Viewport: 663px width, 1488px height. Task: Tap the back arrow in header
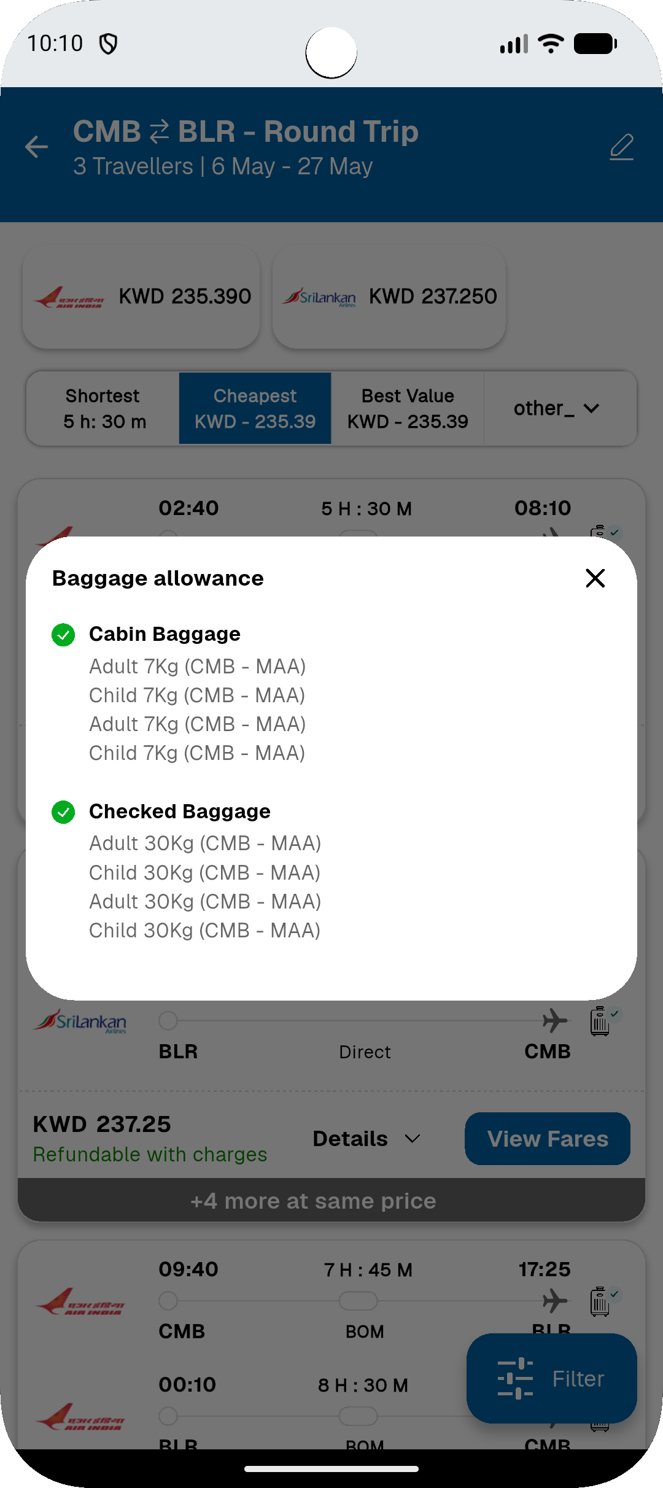tap(37, 147)
